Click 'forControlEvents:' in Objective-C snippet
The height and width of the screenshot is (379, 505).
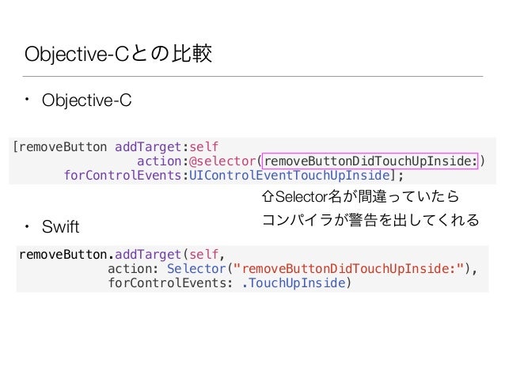tap(127, 175)
